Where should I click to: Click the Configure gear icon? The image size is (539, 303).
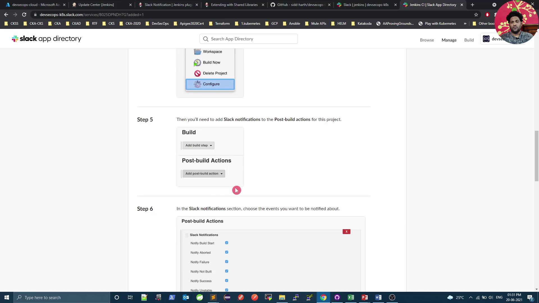click(197, 84)
